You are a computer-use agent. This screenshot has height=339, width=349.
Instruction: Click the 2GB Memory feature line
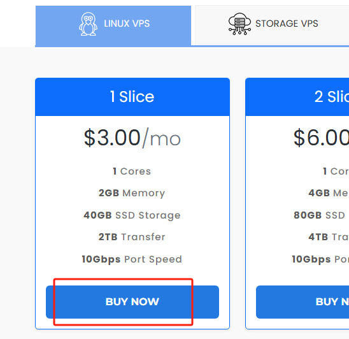(132, 193)
